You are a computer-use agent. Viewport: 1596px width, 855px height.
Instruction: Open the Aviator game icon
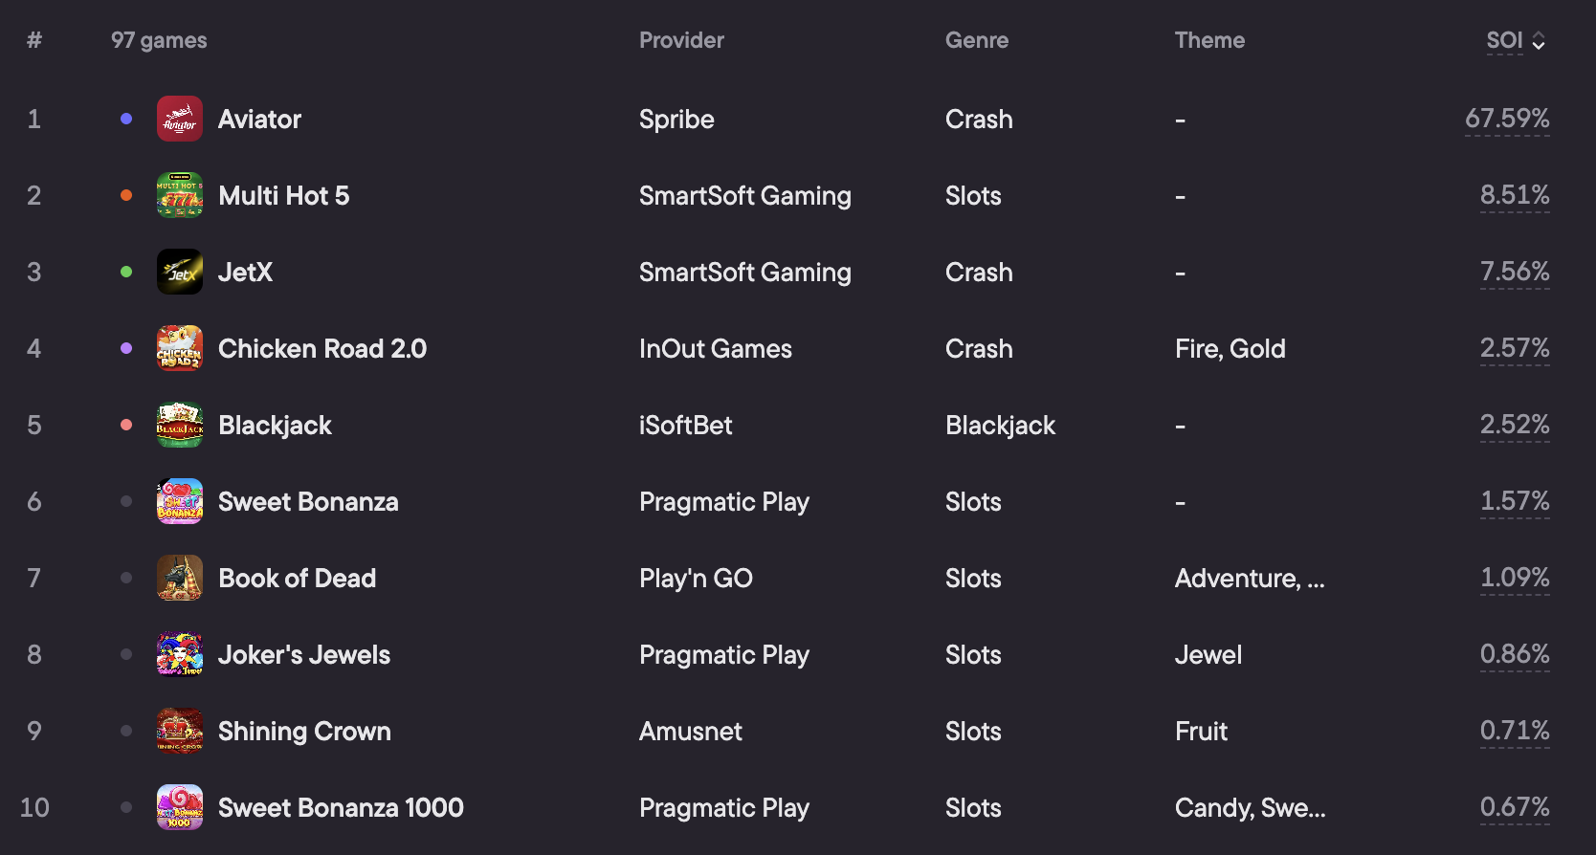tap(180, 119)
